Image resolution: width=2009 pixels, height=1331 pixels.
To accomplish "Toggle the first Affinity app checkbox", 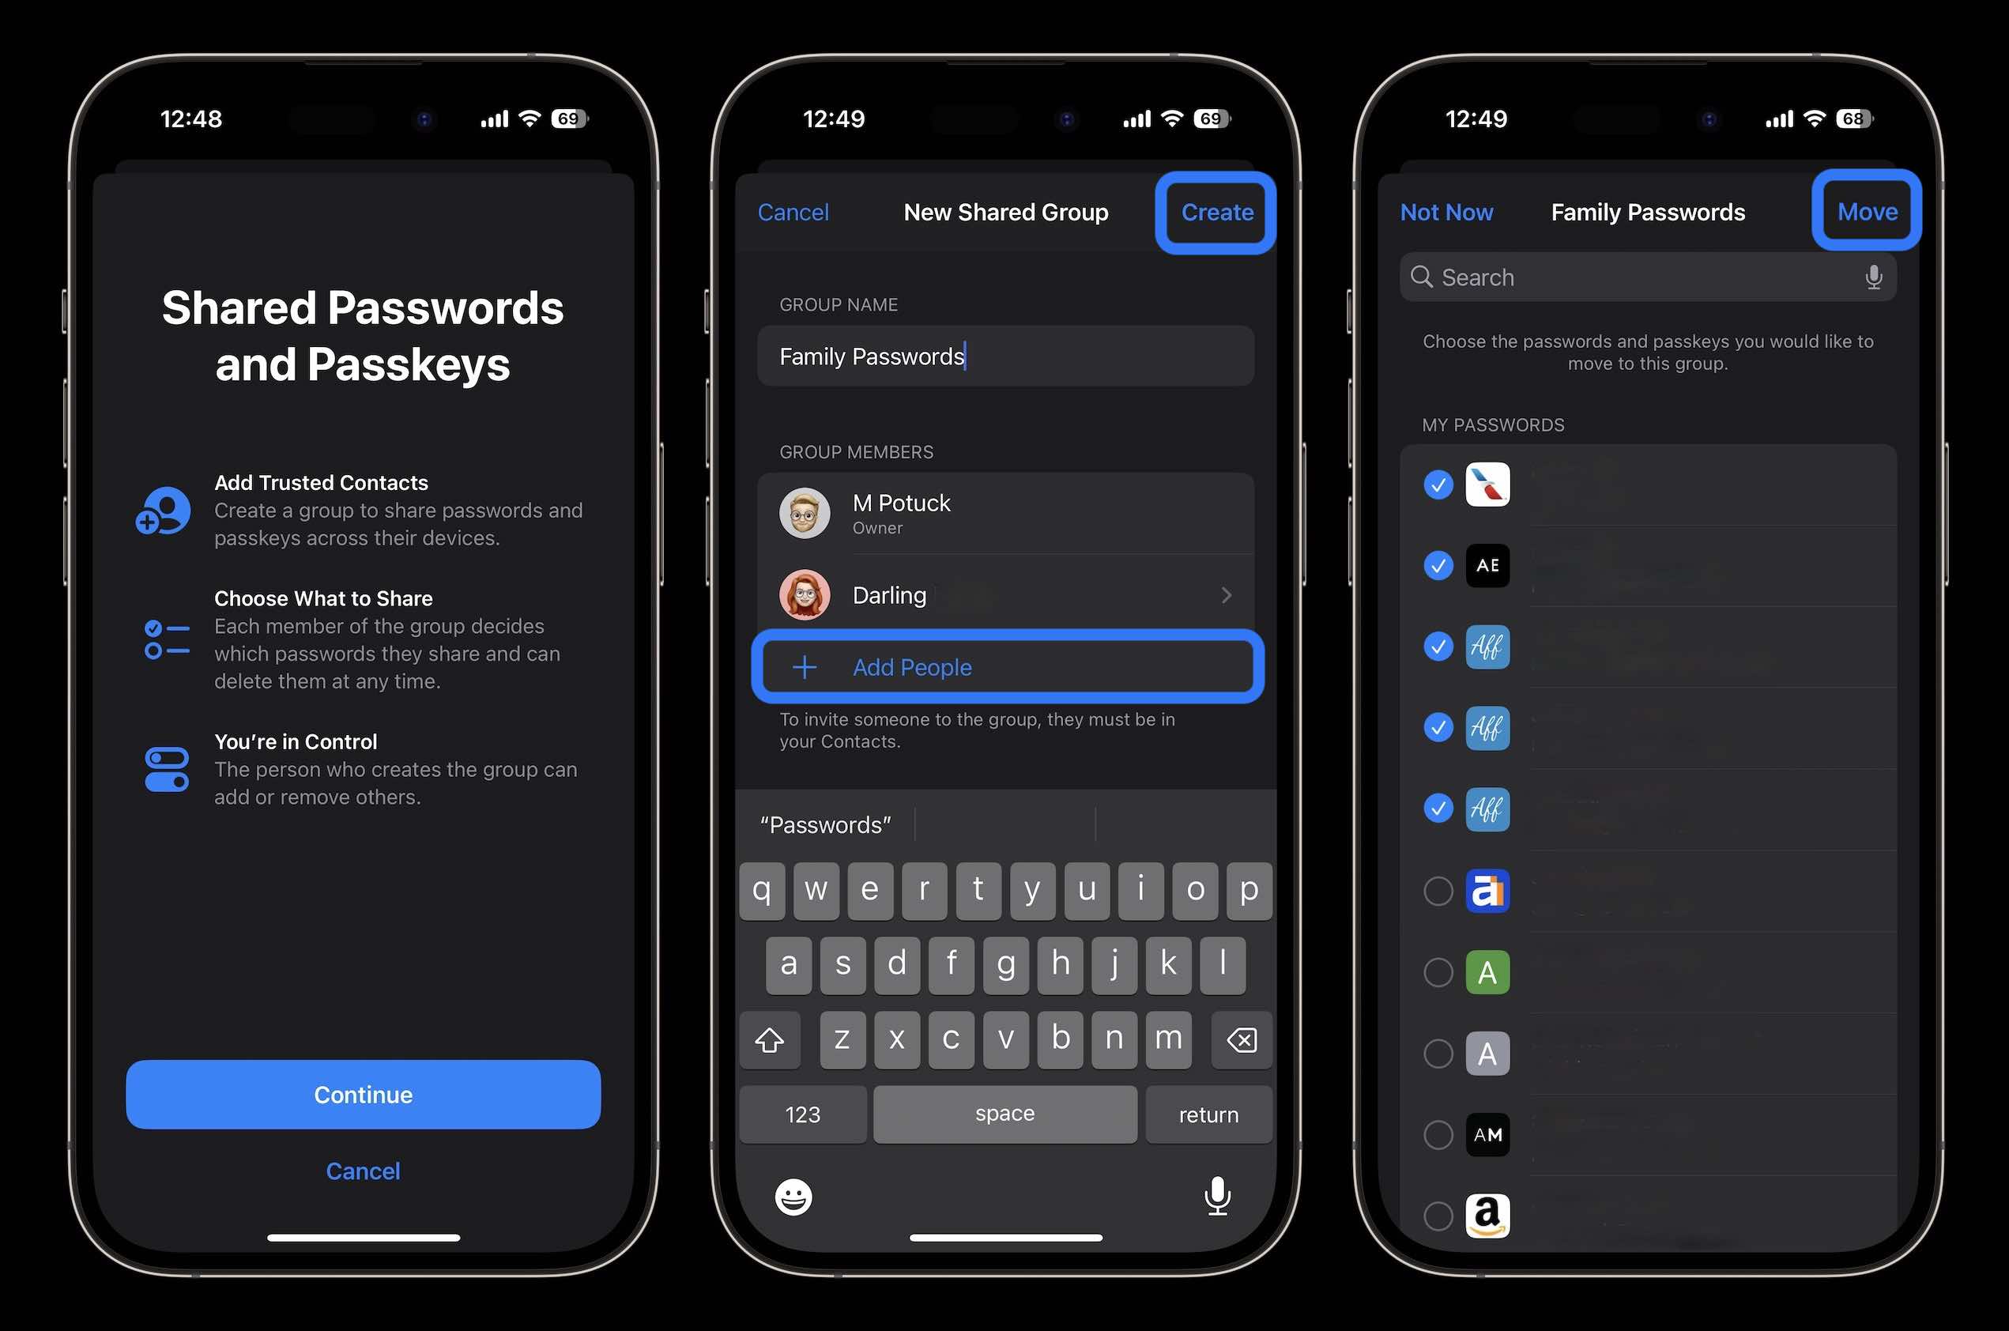I will (x=1436, y=645).
